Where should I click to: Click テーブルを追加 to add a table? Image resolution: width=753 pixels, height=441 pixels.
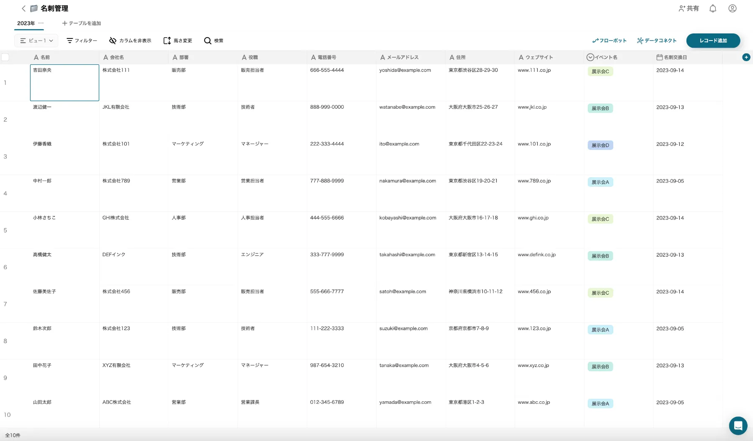(x=82, y=23)
